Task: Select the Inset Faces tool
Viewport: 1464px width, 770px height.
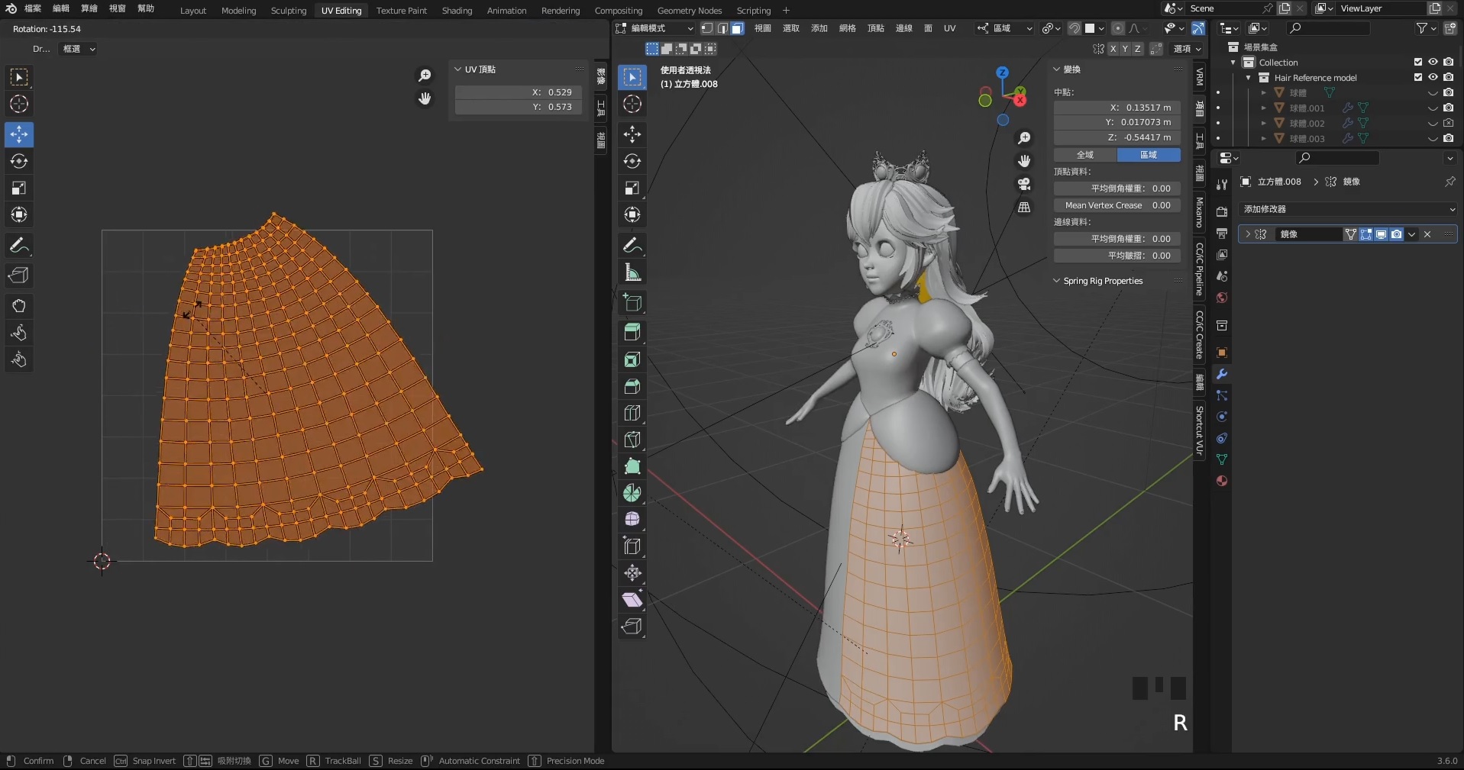Action: pyautogui.click(x=632, y=359)
